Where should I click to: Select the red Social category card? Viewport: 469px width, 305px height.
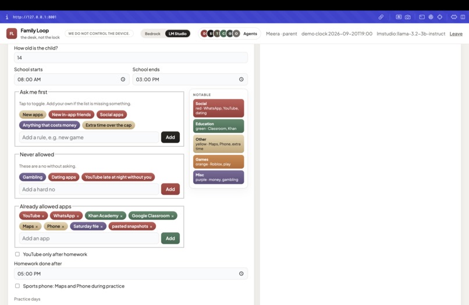tap(218, 108)
